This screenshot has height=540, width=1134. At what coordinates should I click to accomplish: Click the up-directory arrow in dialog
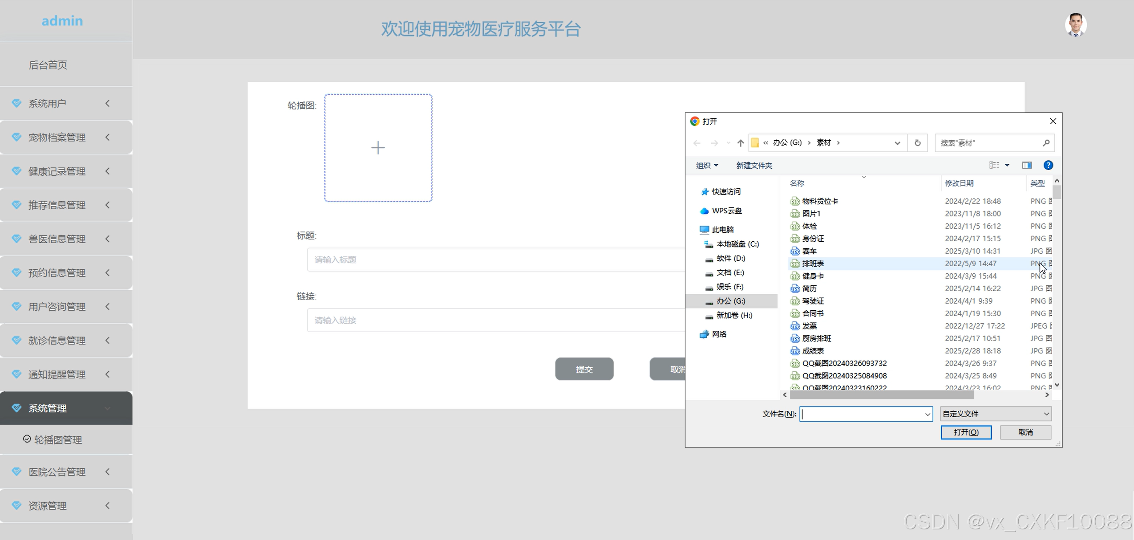[740, 143]
